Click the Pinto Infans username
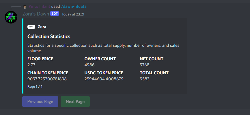 point(40,6)
